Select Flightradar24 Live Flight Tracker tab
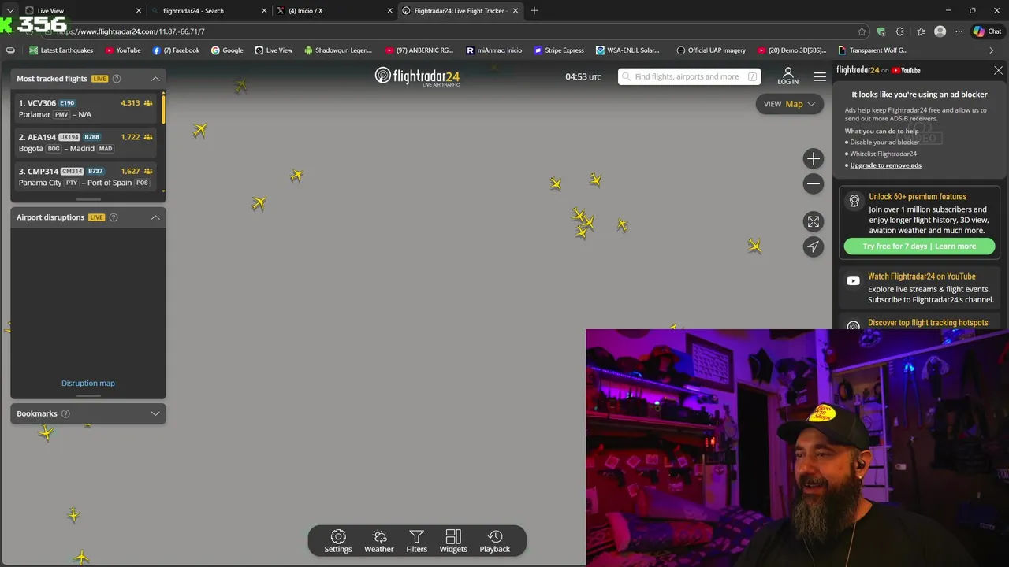 pyautogui.click(x=460, y=10)
